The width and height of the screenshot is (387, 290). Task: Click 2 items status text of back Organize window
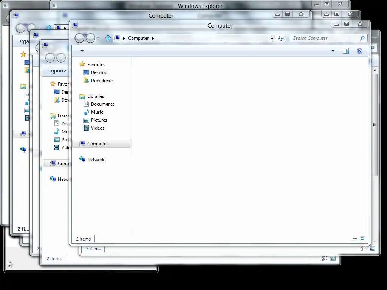[54, 259]
